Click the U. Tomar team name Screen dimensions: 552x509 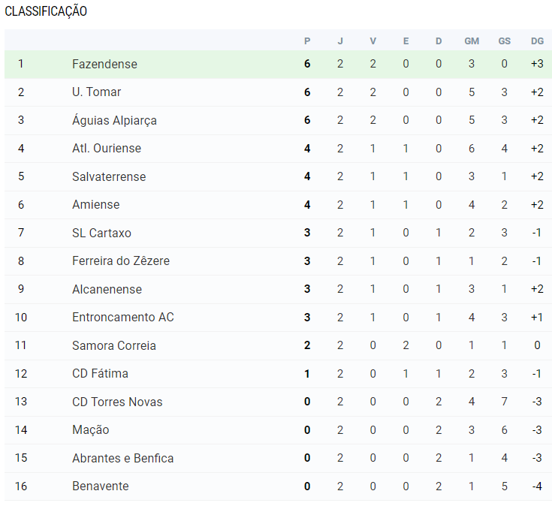coord(96,92)
